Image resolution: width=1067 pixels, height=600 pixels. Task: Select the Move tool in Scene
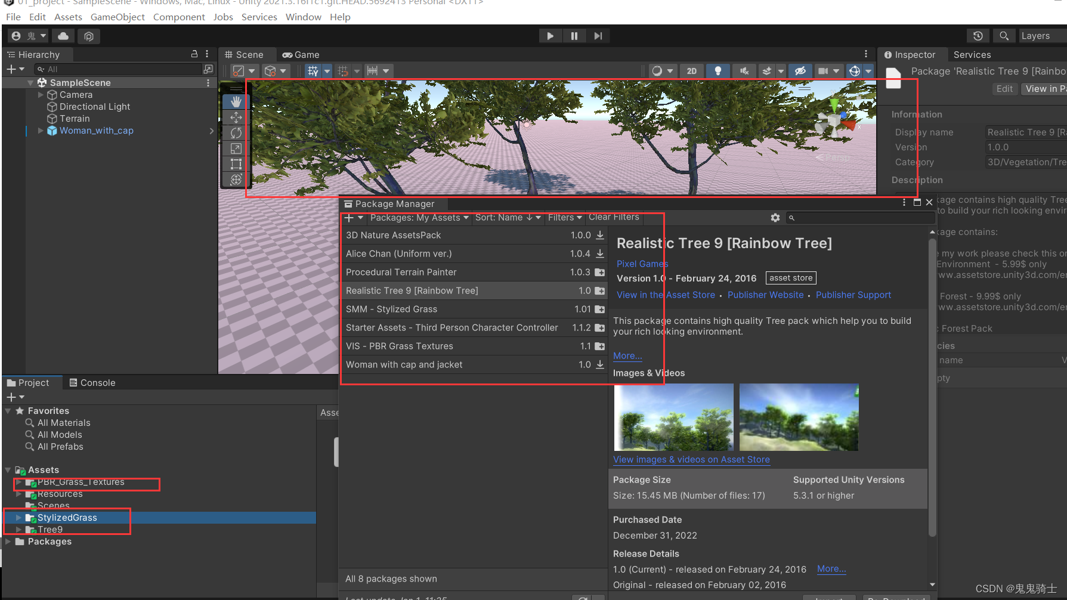coord(236,117)
